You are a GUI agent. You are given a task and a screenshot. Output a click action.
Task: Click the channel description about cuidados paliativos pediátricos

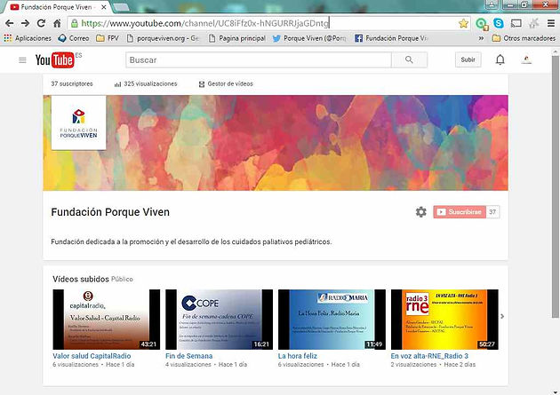(191, 241)
